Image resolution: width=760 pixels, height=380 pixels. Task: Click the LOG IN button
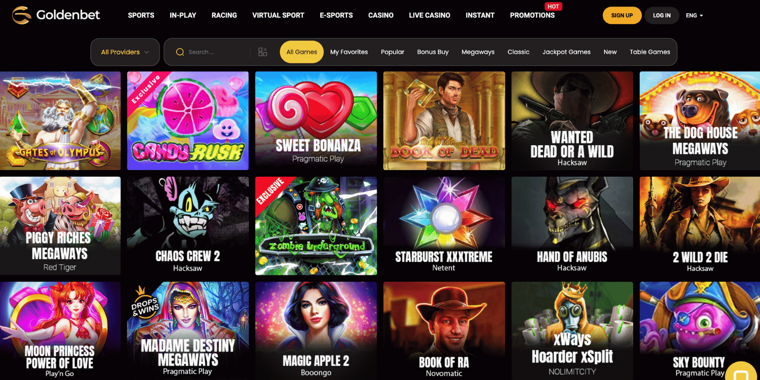tap(662, 16)
